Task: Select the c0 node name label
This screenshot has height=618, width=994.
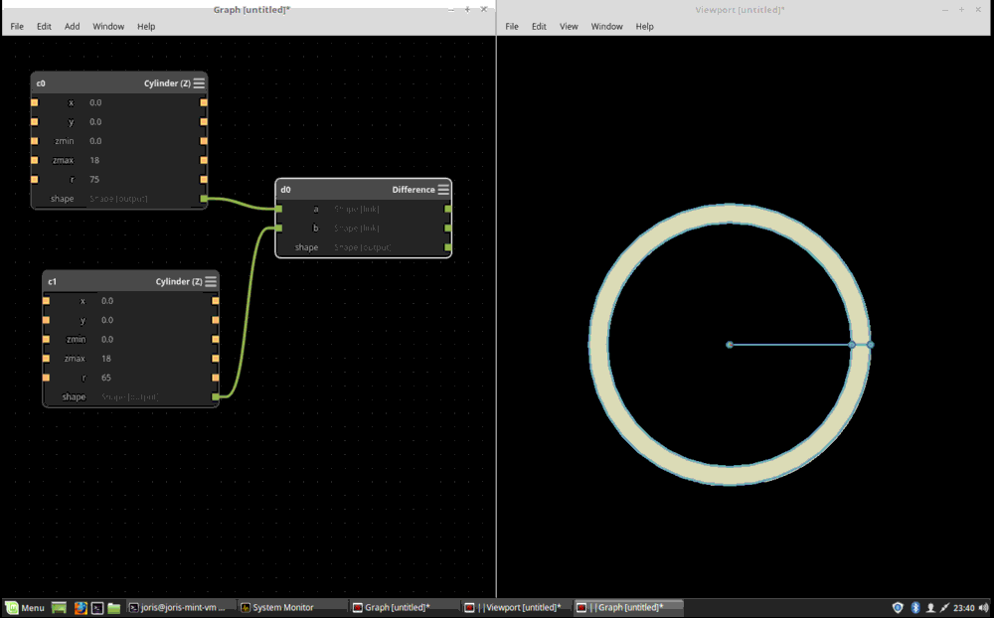Action: 41,83
